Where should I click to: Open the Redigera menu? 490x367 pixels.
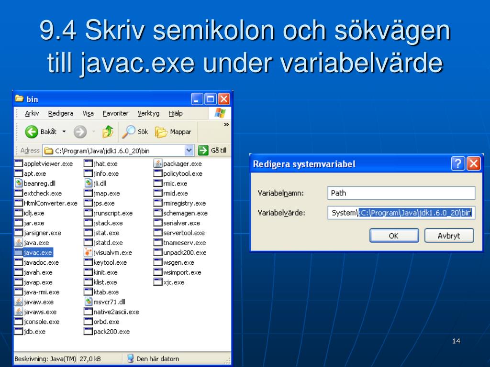(x=61, y=113)
